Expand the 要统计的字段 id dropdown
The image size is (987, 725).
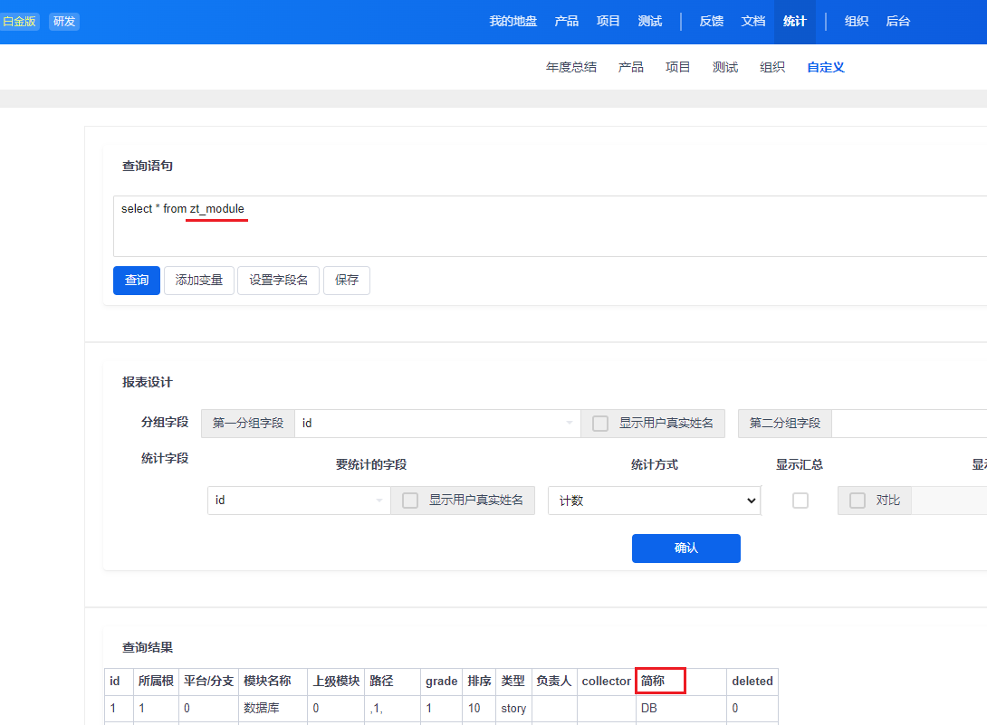tap(299, 501)
